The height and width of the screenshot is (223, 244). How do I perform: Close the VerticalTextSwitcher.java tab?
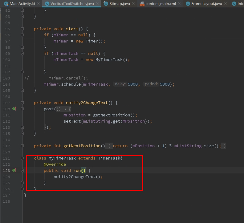[97, 3]
